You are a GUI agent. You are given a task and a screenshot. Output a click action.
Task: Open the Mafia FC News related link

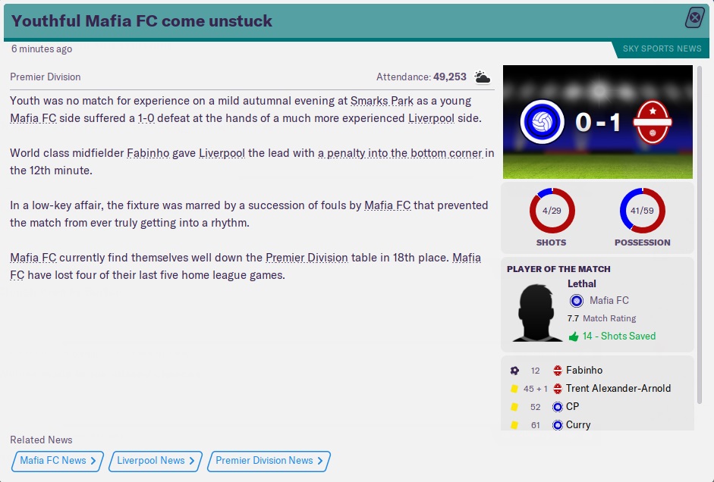tap(58, 461)
